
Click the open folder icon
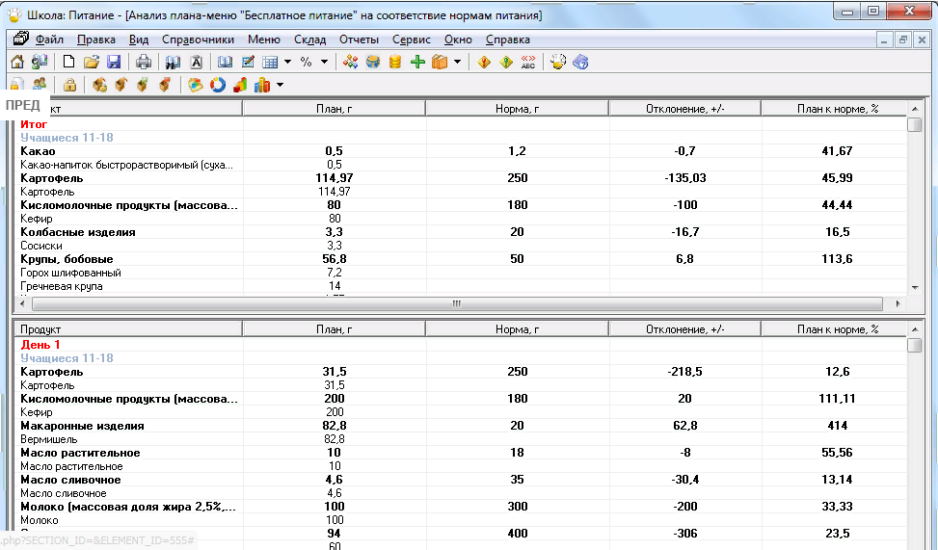pyautogui.click(x=92, y=62)
